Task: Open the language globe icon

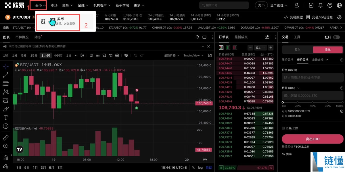Action: coord(339,5)
